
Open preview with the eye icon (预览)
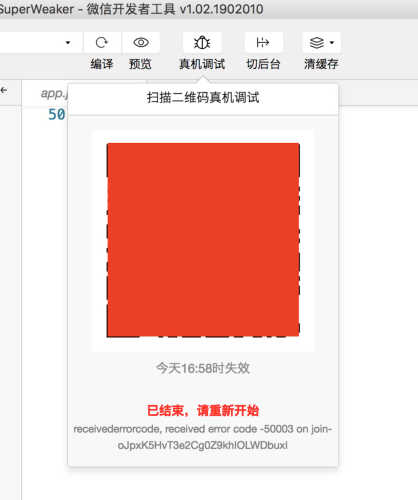[141, 42]
